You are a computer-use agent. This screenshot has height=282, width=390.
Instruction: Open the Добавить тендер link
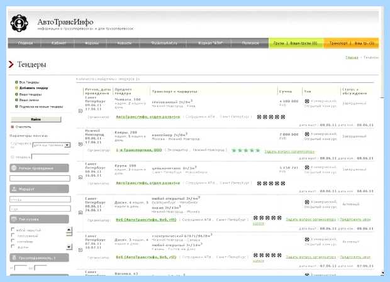pyautogui.click(x=33, y=88)
